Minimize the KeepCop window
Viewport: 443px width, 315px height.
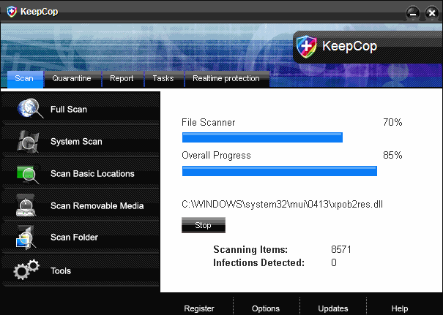tap(413, 13)
